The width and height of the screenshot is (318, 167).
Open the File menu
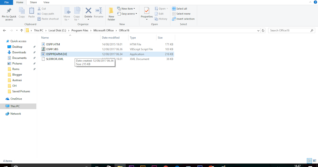[x=6, y=2]
